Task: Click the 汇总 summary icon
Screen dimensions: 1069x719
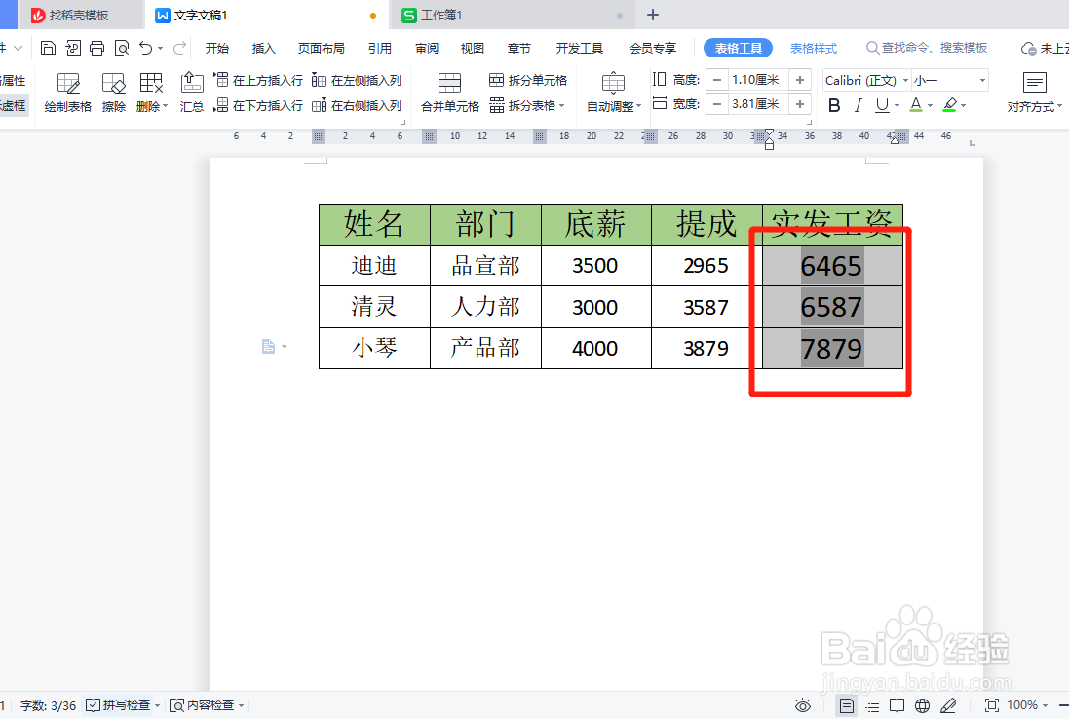Action: click(192, 93)
